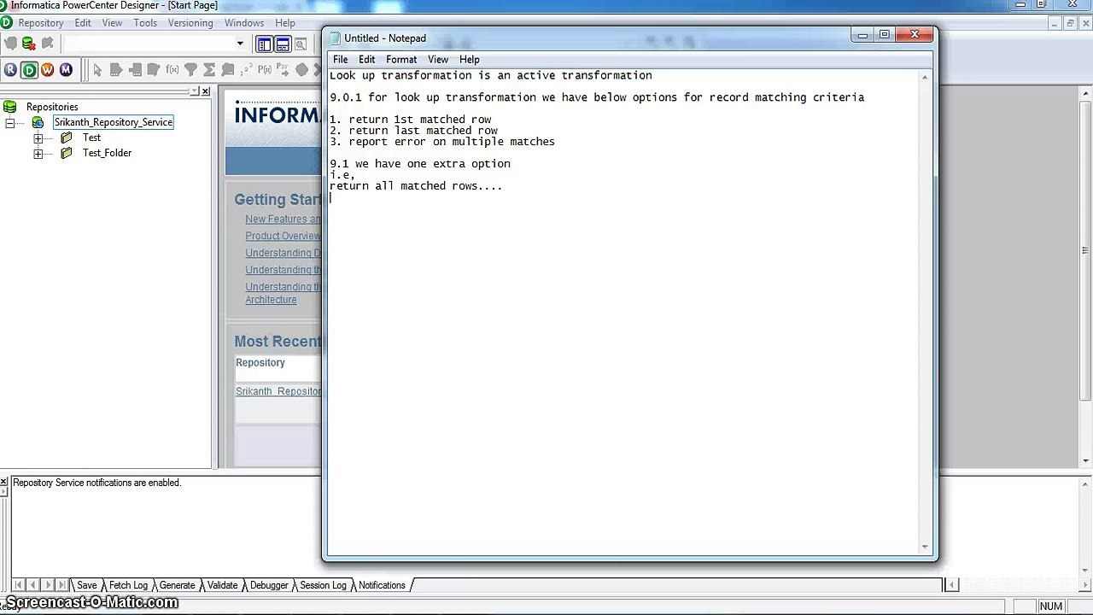Toggle the Output window view icon
1093x615 pixels.
click(283, 44)
